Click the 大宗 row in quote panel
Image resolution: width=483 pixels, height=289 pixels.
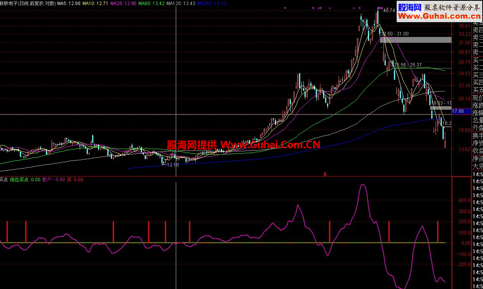478,166
